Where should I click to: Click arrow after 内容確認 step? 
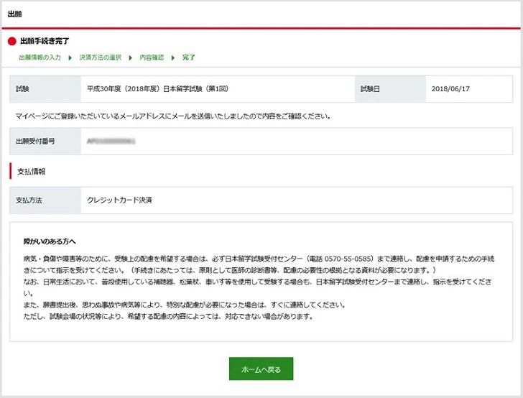point(172,57)
